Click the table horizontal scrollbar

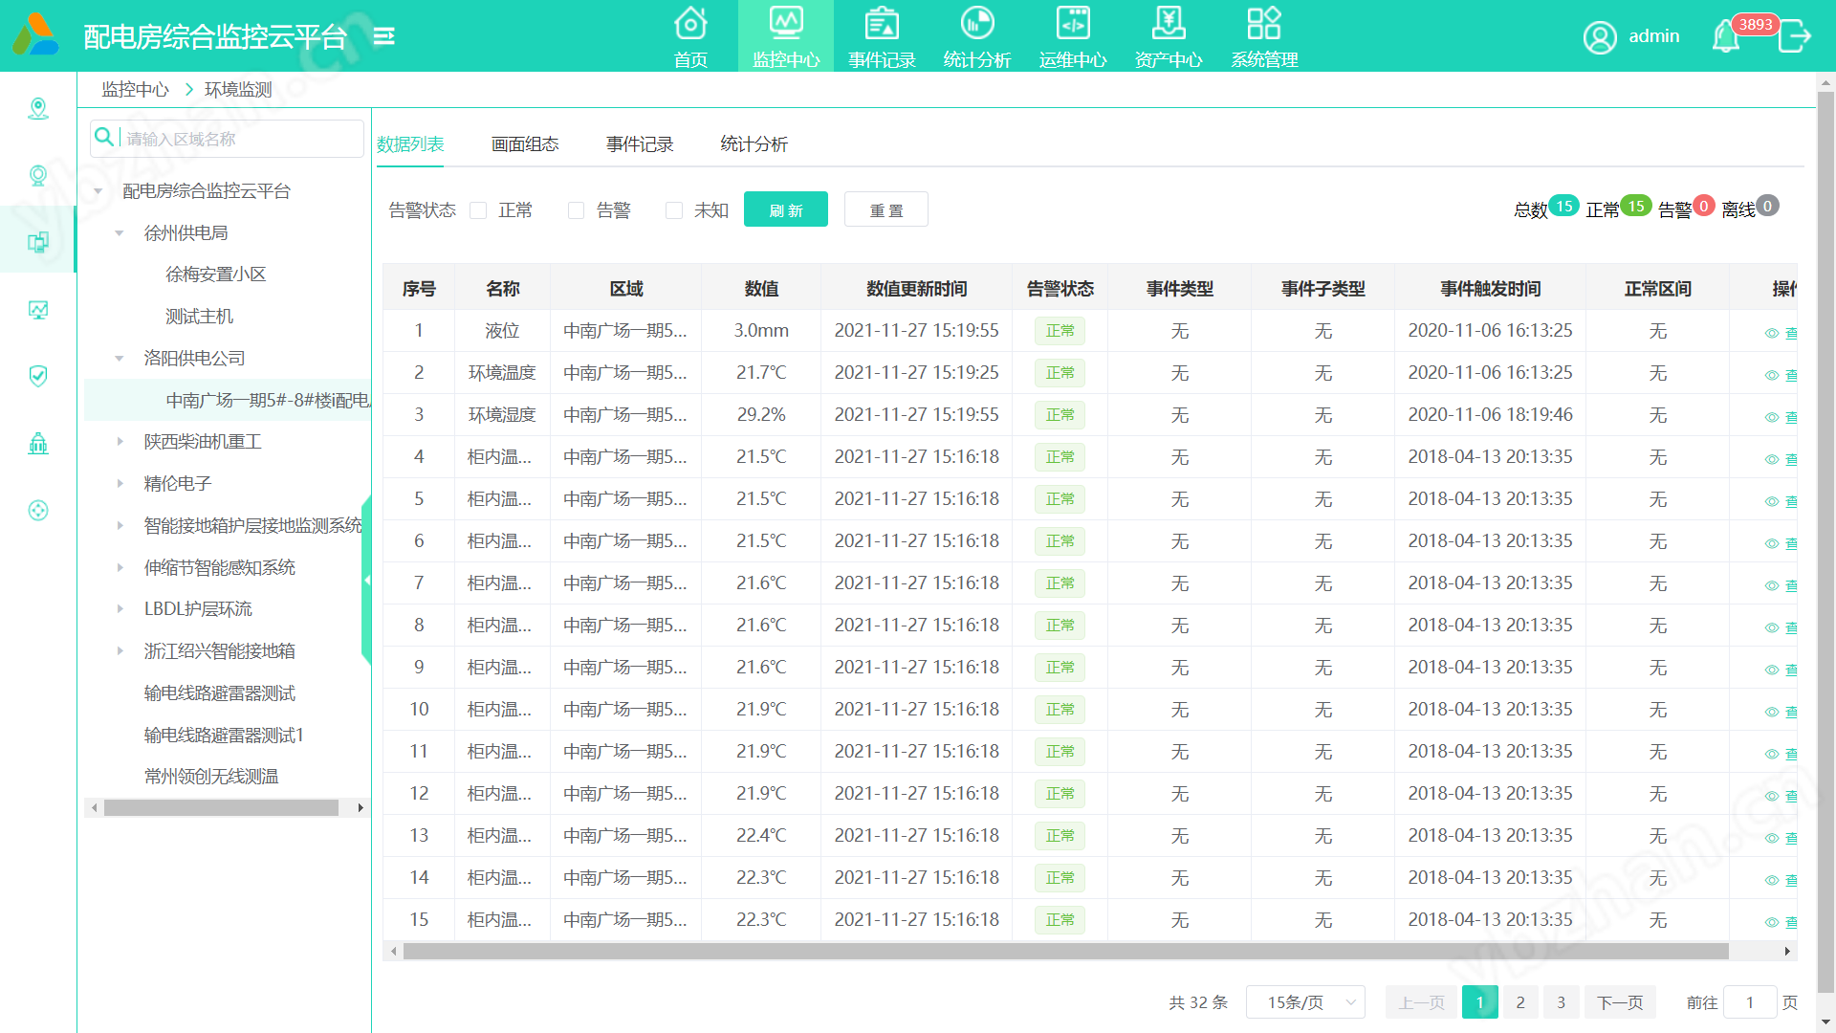1065,952
